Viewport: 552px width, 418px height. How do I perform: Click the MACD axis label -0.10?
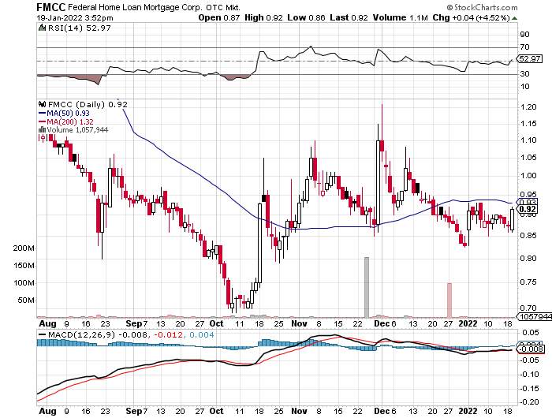[x=529, y=375]
